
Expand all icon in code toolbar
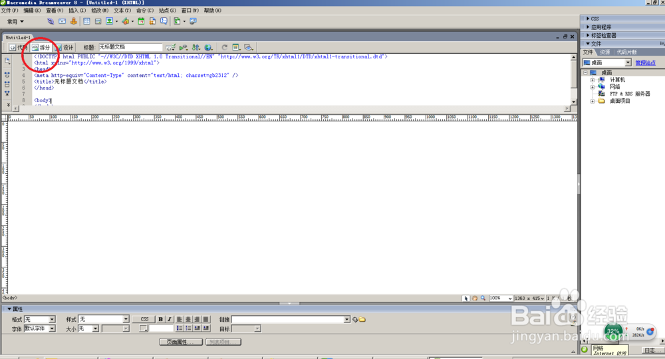click(x=7, y=93)
